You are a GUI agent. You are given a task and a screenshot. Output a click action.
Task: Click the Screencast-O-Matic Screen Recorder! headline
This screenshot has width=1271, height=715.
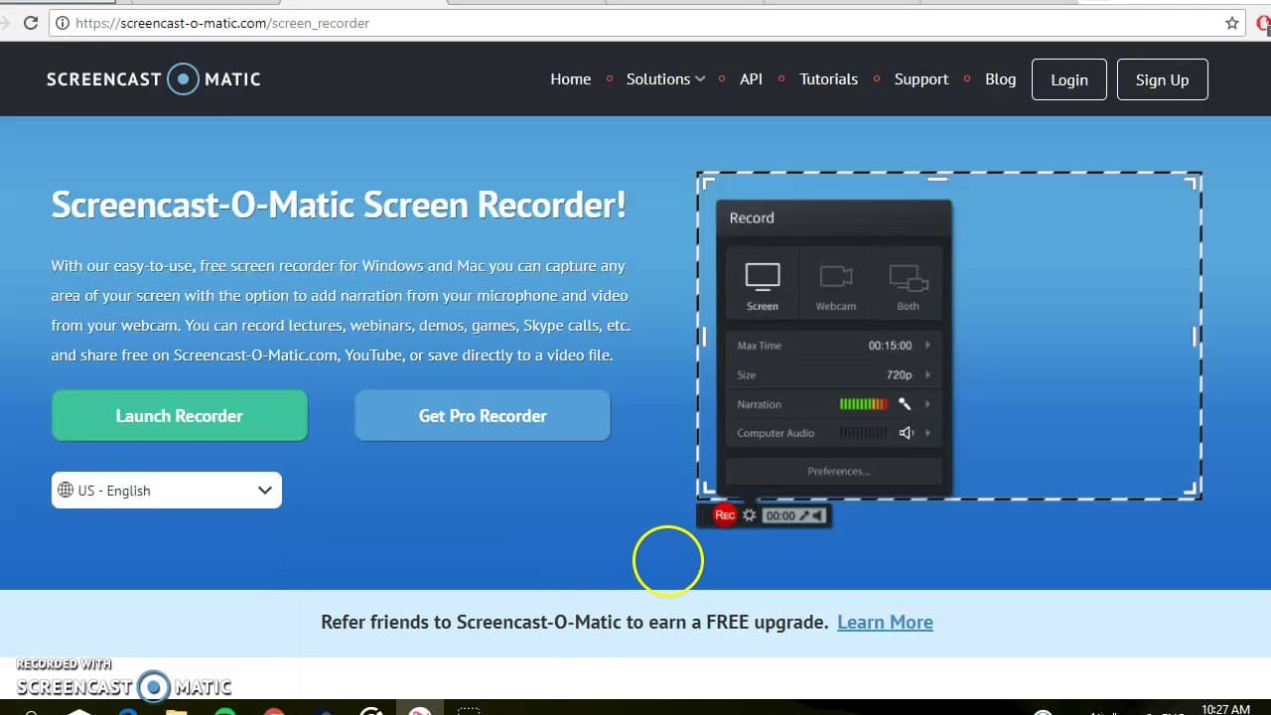tap(339, 205)
